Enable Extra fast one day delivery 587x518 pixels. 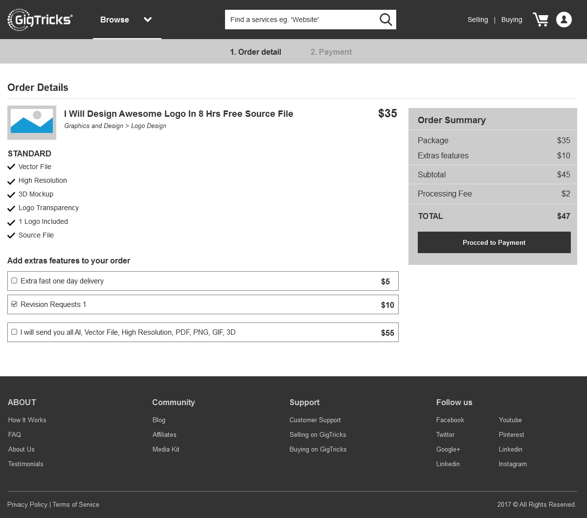pos(14,281)
